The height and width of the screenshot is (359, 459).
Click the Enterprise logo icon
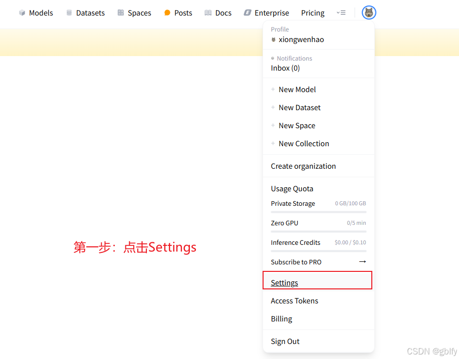pos(248,13)
